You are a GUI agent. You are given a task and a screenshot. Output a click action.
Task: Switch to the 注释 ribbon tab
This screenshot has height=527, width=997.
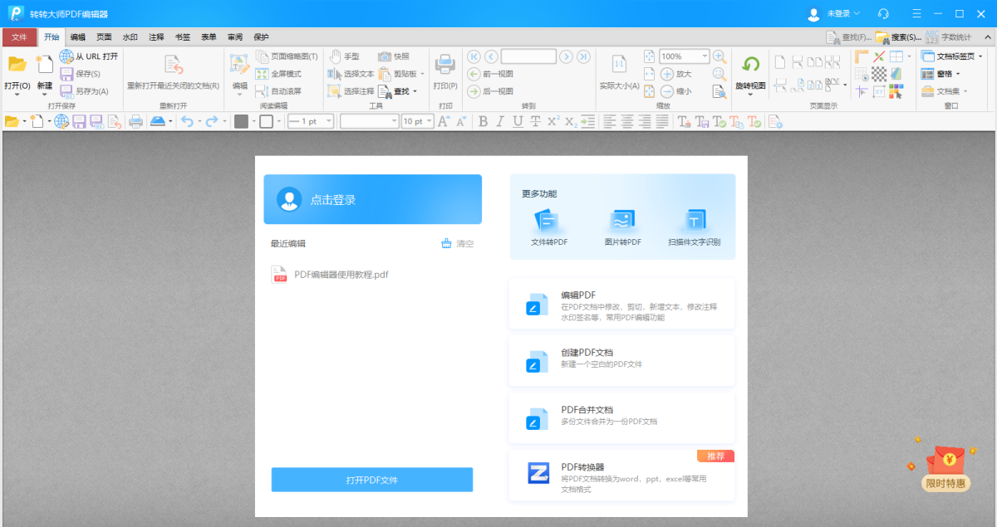(x=156, y=37)
